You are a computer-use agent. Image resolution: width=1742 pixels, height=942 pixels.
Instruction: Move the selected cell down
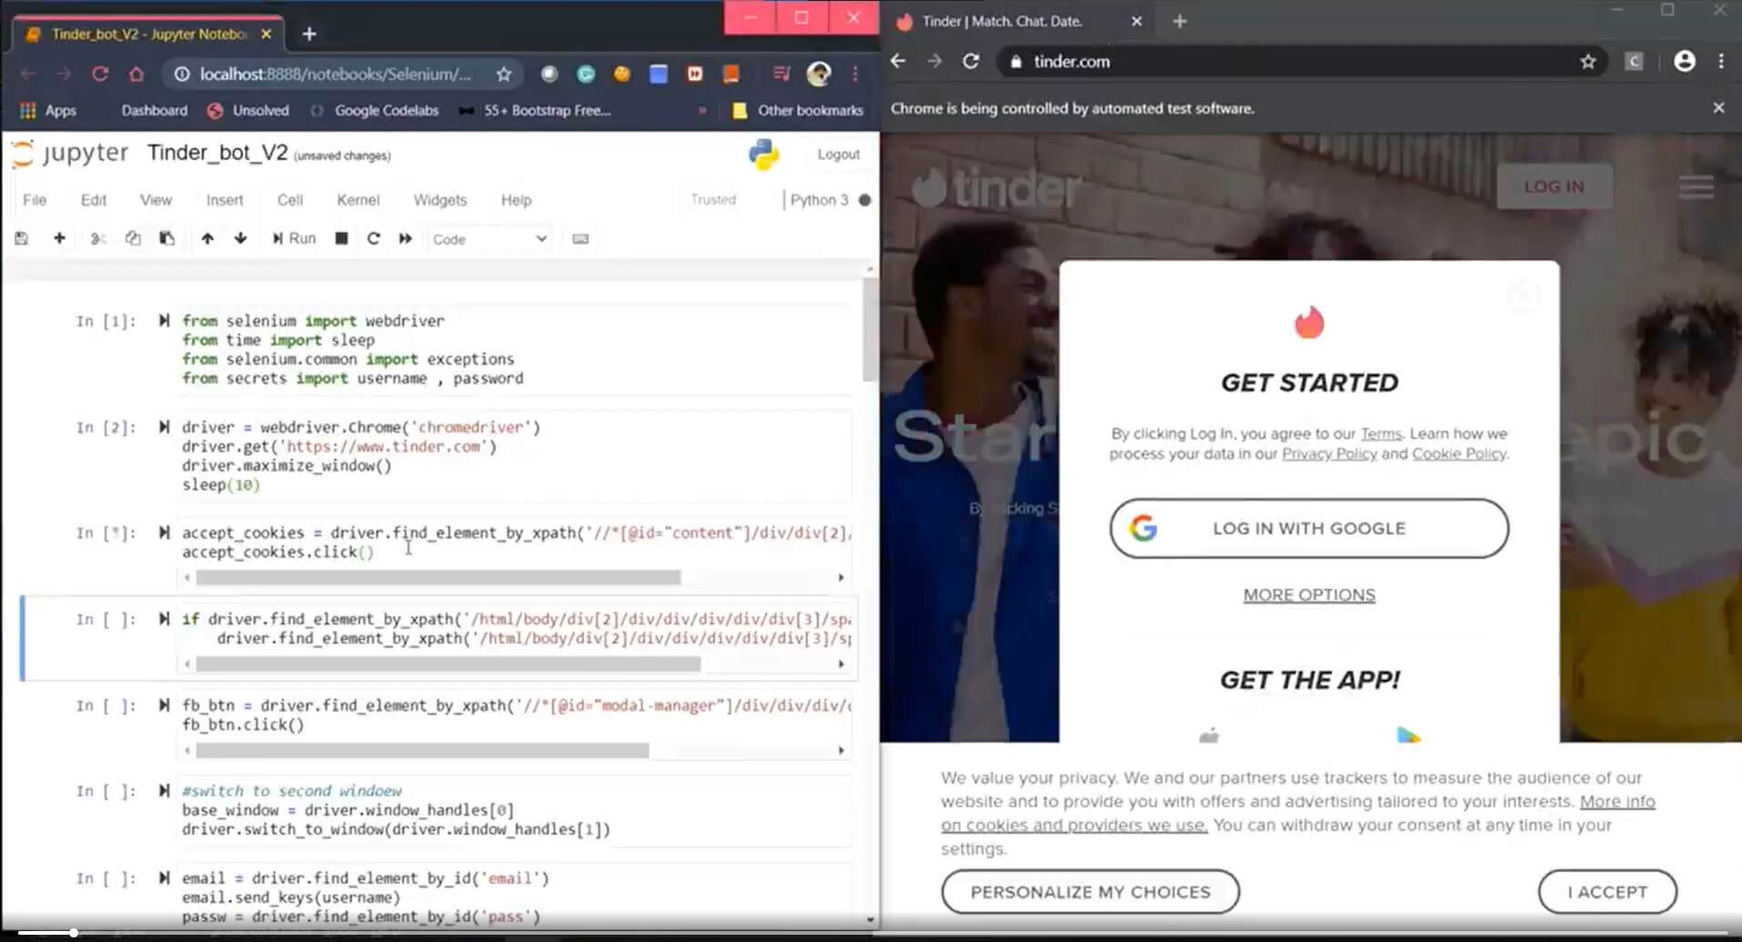[x=240, y=238]
